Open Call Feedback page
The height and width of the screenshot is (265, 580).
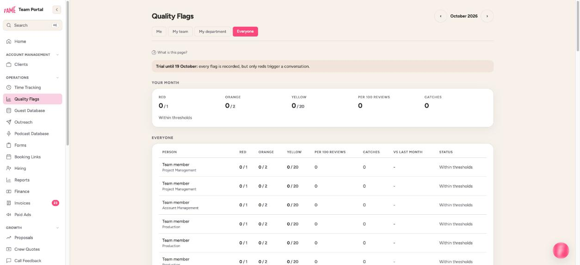click(32, 261)
